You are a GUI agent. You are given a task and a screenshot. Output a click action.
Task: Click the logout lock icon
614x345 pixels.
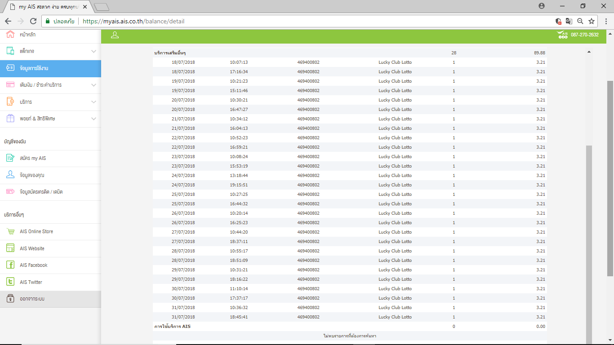[10, 299]
